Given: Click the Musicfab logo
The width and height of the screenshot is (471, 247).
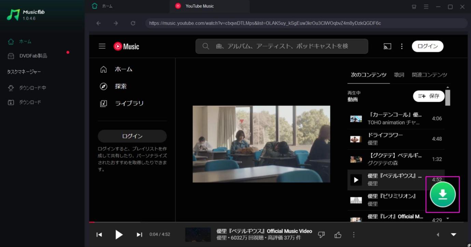Looking at the screenshot, I should point(26,15).
